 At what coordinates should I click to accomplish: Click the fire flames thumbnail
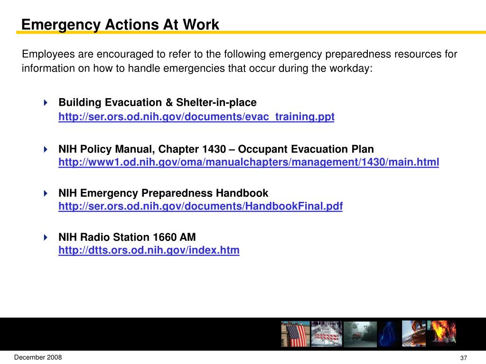coord(442,333)
